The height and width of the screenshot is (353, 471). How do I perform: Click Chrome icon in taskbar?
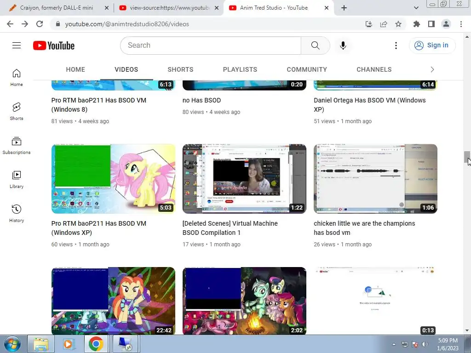point(96,344)
